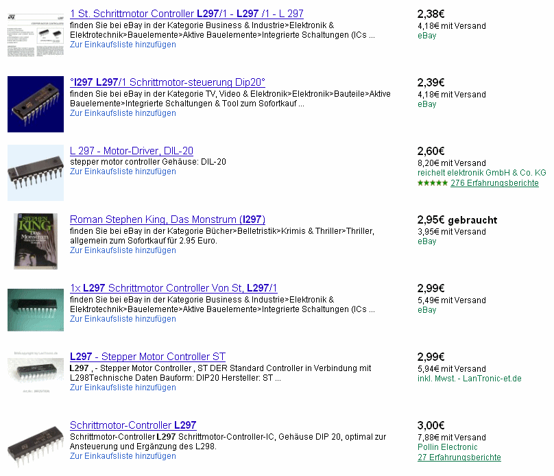Click datasheet thumbnail of first listing
Screen dimensions: 554x476
tap(36, 35)
